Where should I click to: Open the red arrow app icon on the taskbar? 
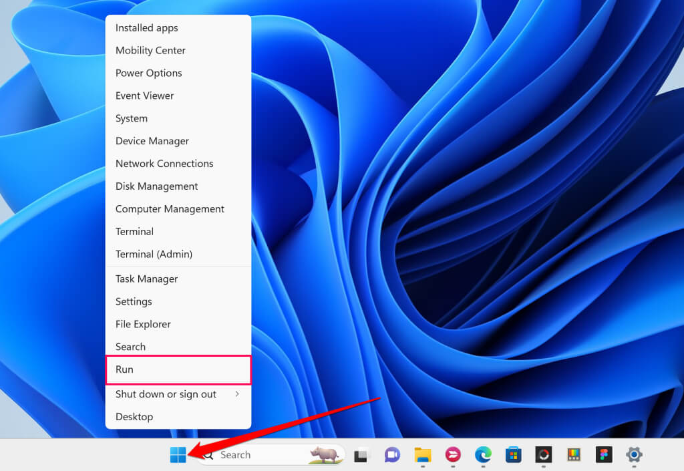(453, 455)
